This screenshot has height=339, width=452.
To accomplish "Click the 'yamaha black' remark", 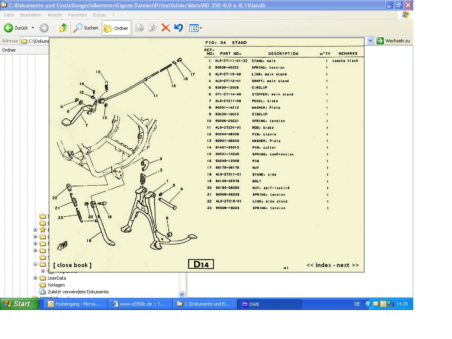I will pos(345,61).
